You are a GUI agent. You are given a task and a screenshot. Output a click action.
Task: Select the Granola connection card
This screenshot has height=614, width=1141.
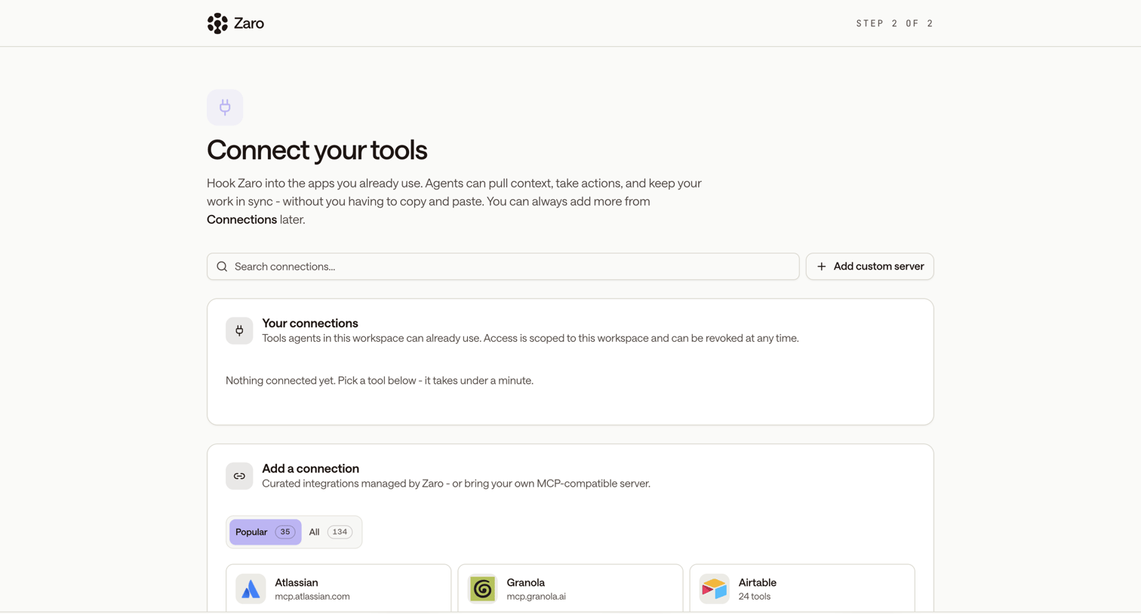(570, 588)
